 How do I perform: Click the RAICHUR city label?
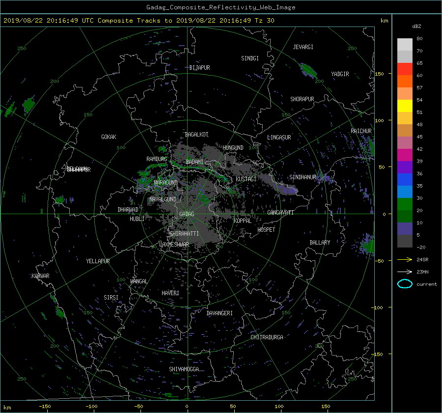tap(361, 131)
